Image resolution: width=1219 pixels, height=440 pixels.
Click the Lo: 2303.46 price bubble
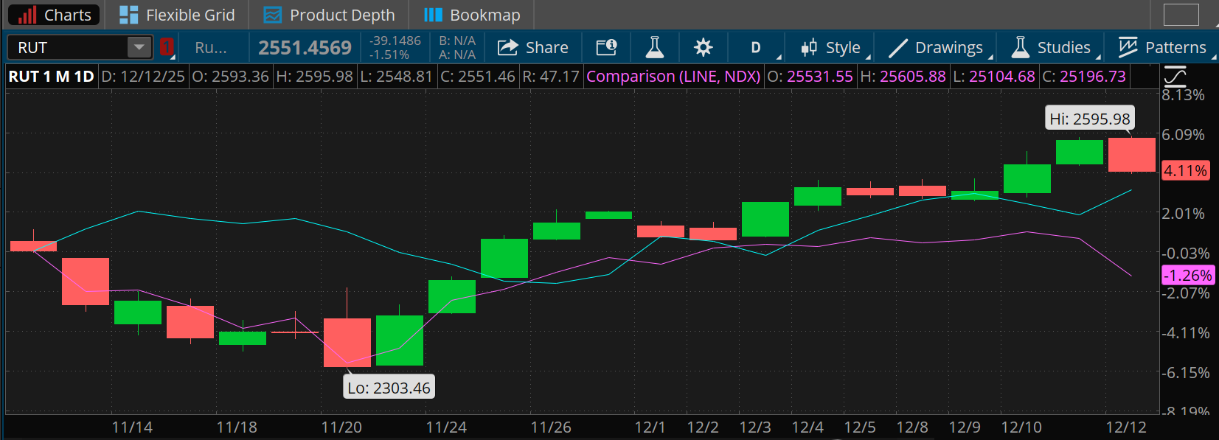tap(389, 388)
